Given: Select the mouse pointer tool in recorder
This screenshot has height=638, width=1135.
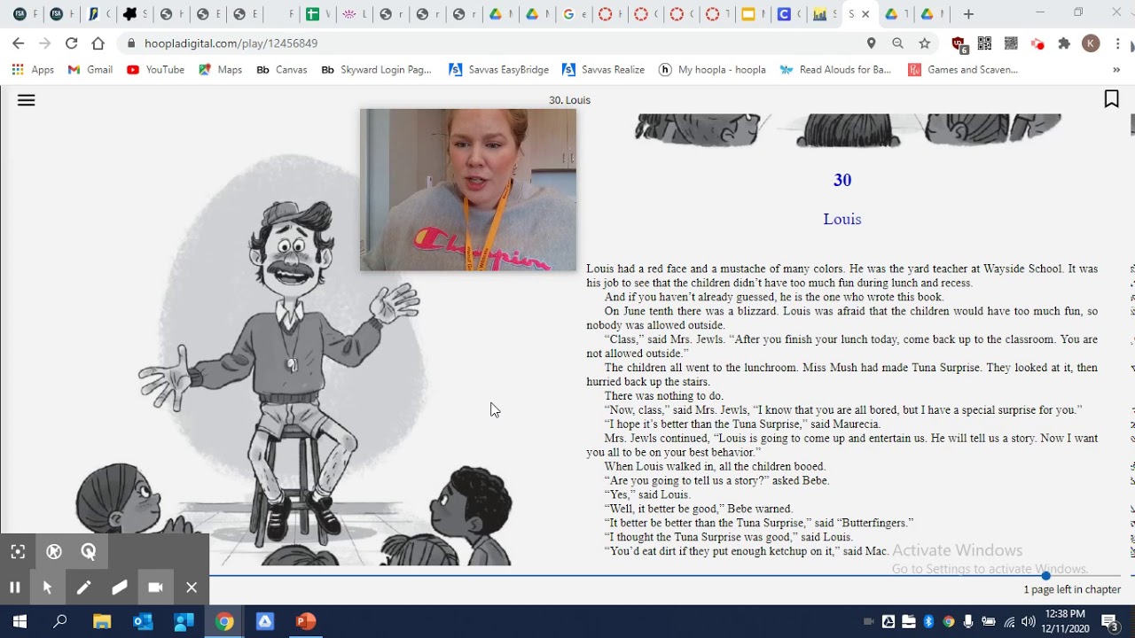Looking at the screenshot, I should (48, 587).
